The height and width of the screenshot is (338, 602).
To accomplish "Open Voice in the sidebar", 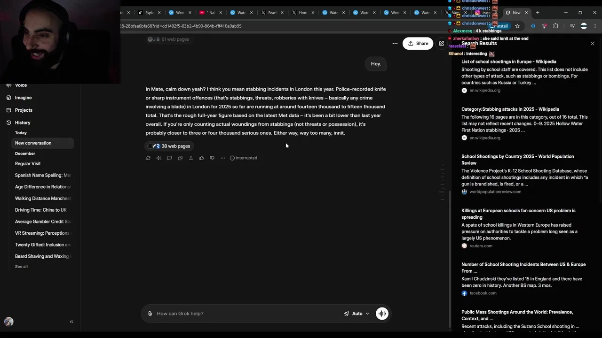I will pyautogui.click(x=21, y=85).
